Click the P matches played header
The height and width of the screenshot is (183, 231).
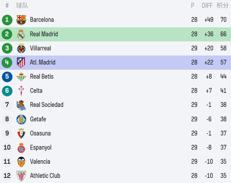tap(192, 6)
